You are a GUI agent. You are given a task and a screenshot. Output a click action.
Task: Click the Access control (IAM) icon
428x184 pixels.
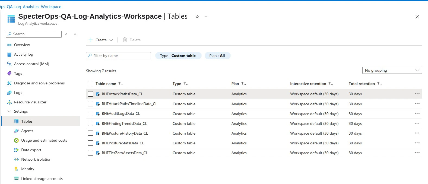coord(9,64)
